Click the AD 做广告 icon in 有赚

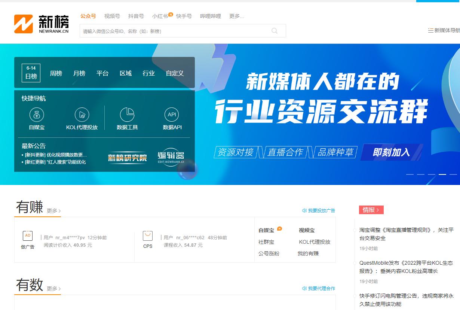pyautogui.click(x=27, y=236)
